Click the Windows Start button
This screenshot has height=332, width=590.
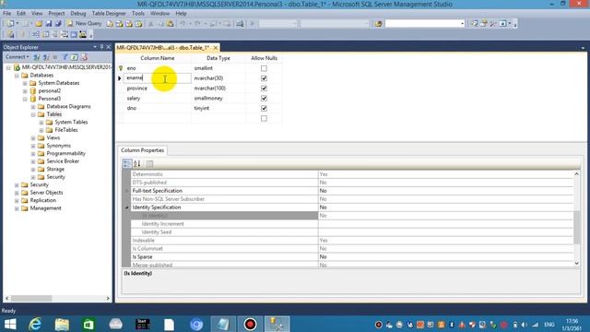click(x=10, y=324)
